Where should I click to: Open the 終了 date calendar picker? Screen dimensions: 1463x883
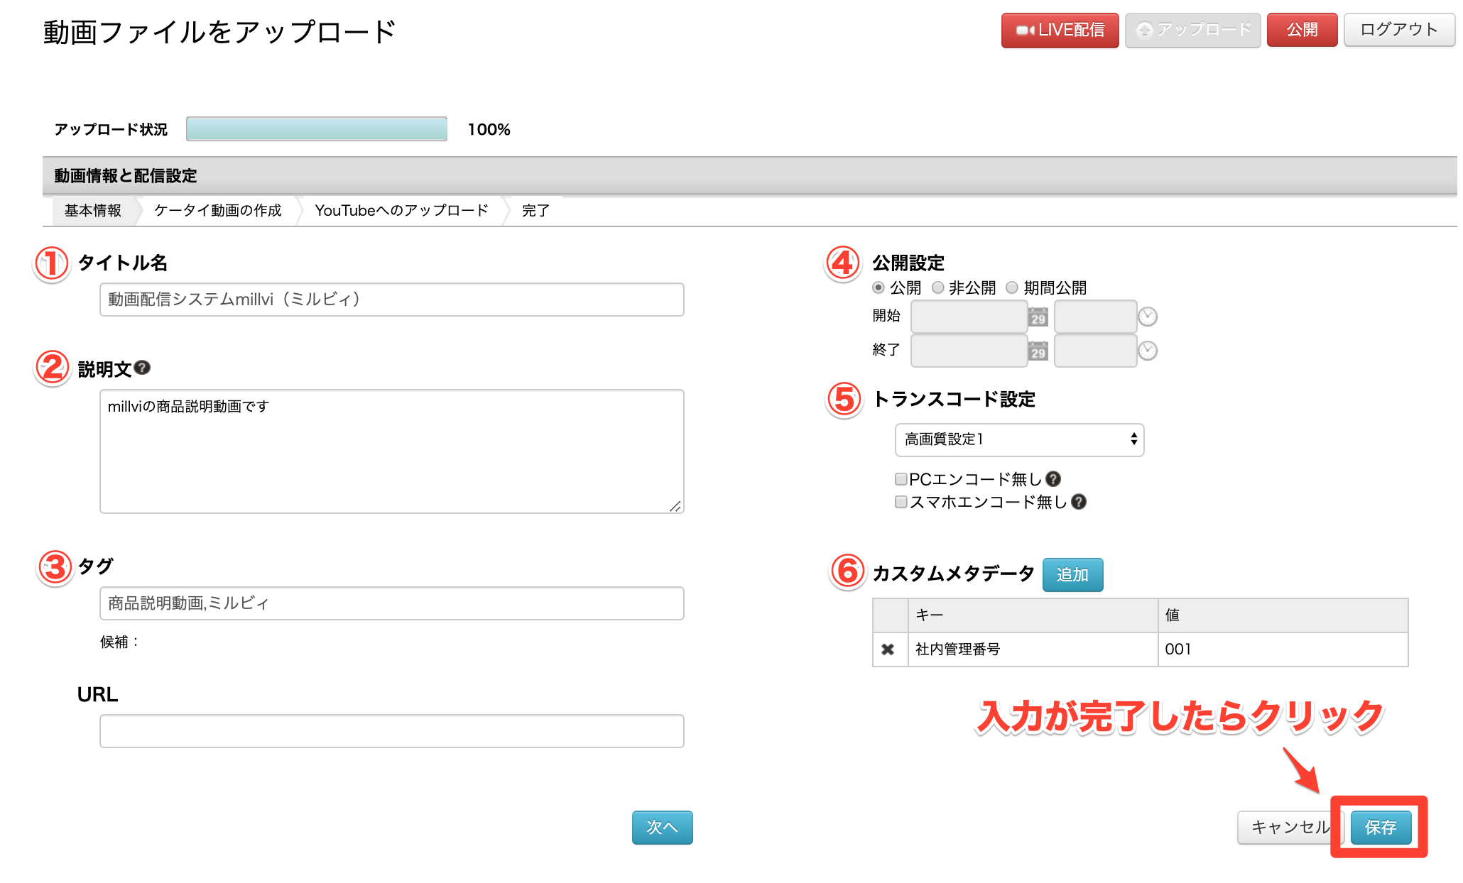[x=1038, y=351]
